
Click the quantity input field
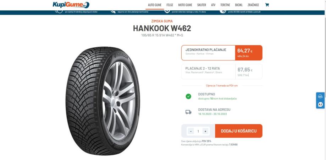tap(198, 131)
